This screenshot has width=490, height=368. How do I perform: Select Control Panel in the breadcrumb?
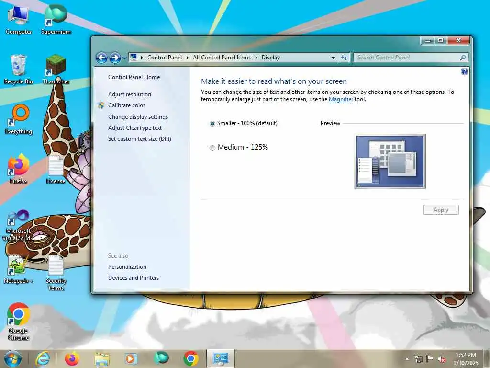coord(165,57)
